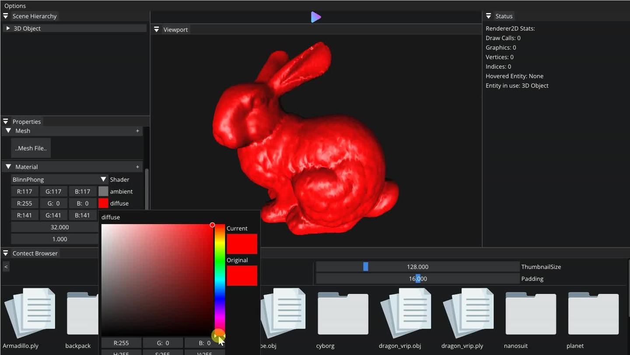Go back with the < button
Viewport: 630px width, 355px height.
point(6,267)
